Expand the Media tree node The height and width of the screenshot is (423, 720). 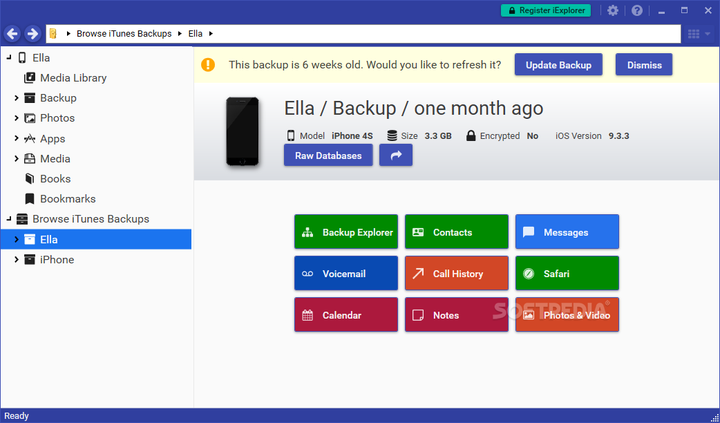[x=17, y=158]
